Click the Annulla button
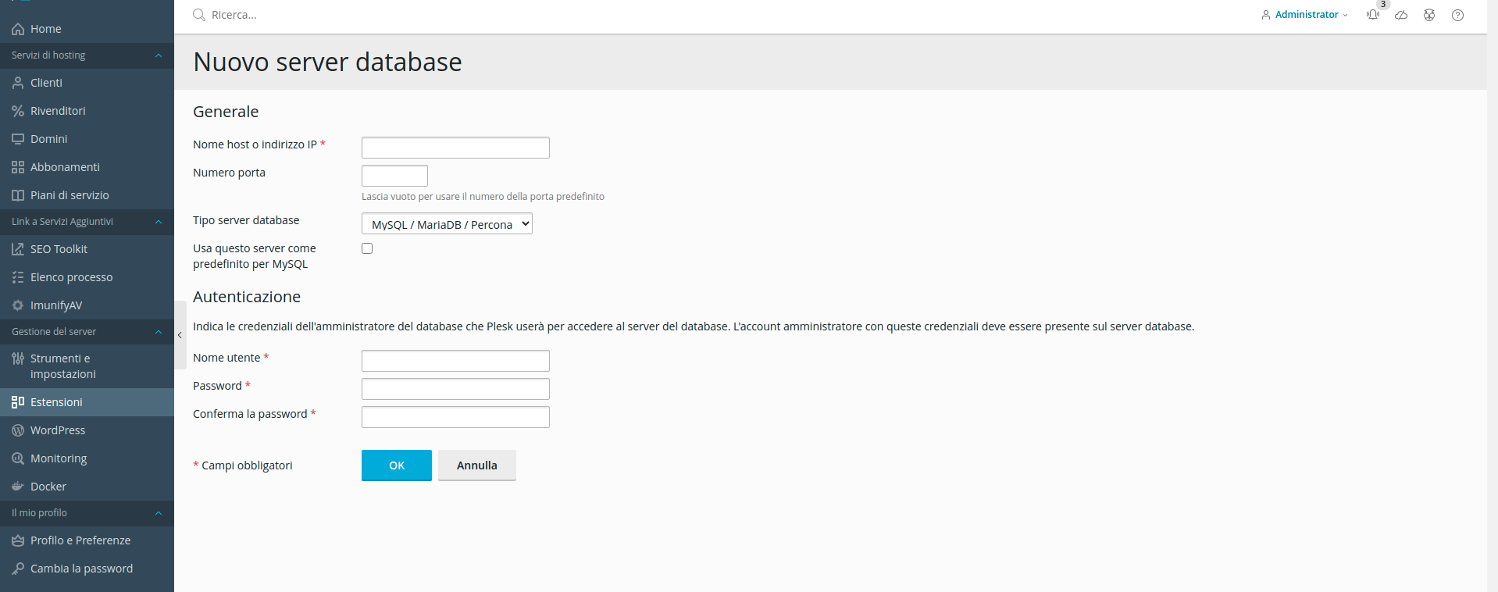The height and width of the screenshot is (592, 1498). point(476,465)
